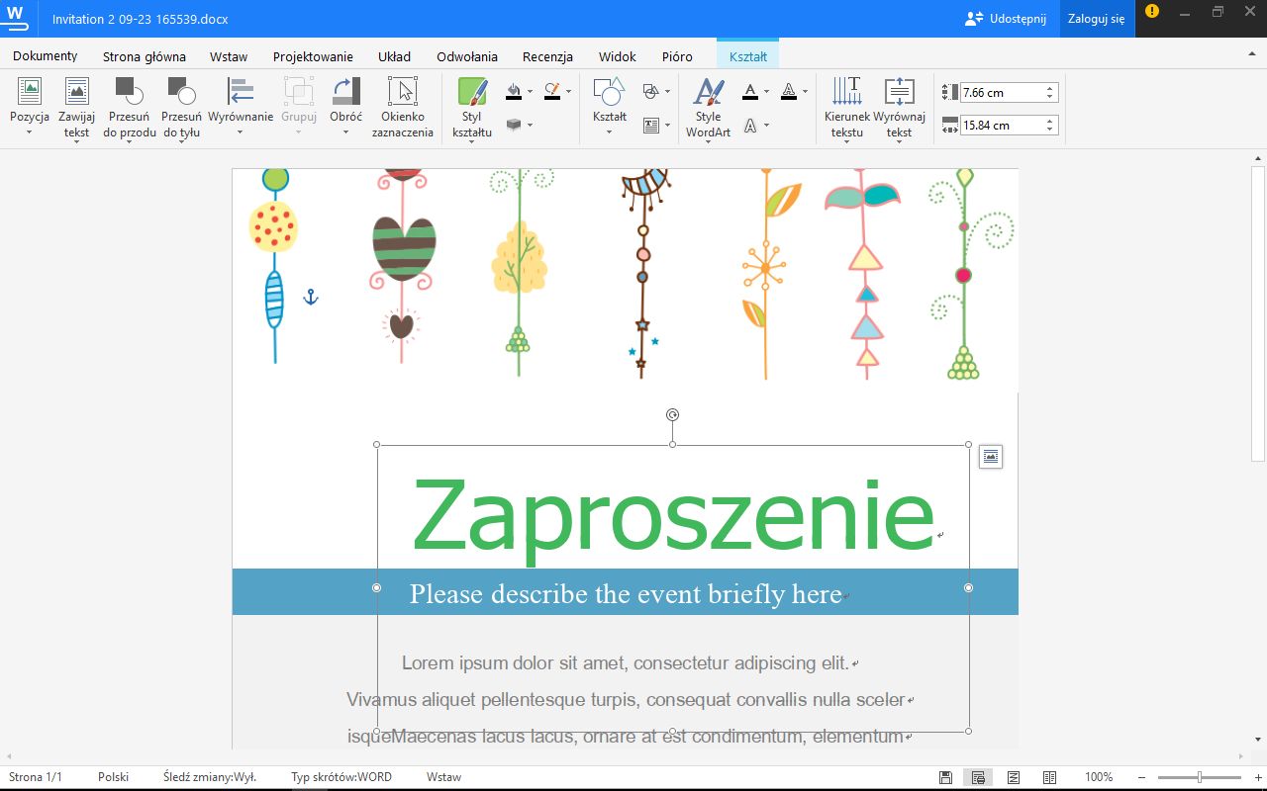Open Style WordArt gallery
The width and height of the screenshot is (1267, 791).
point(708,107)
